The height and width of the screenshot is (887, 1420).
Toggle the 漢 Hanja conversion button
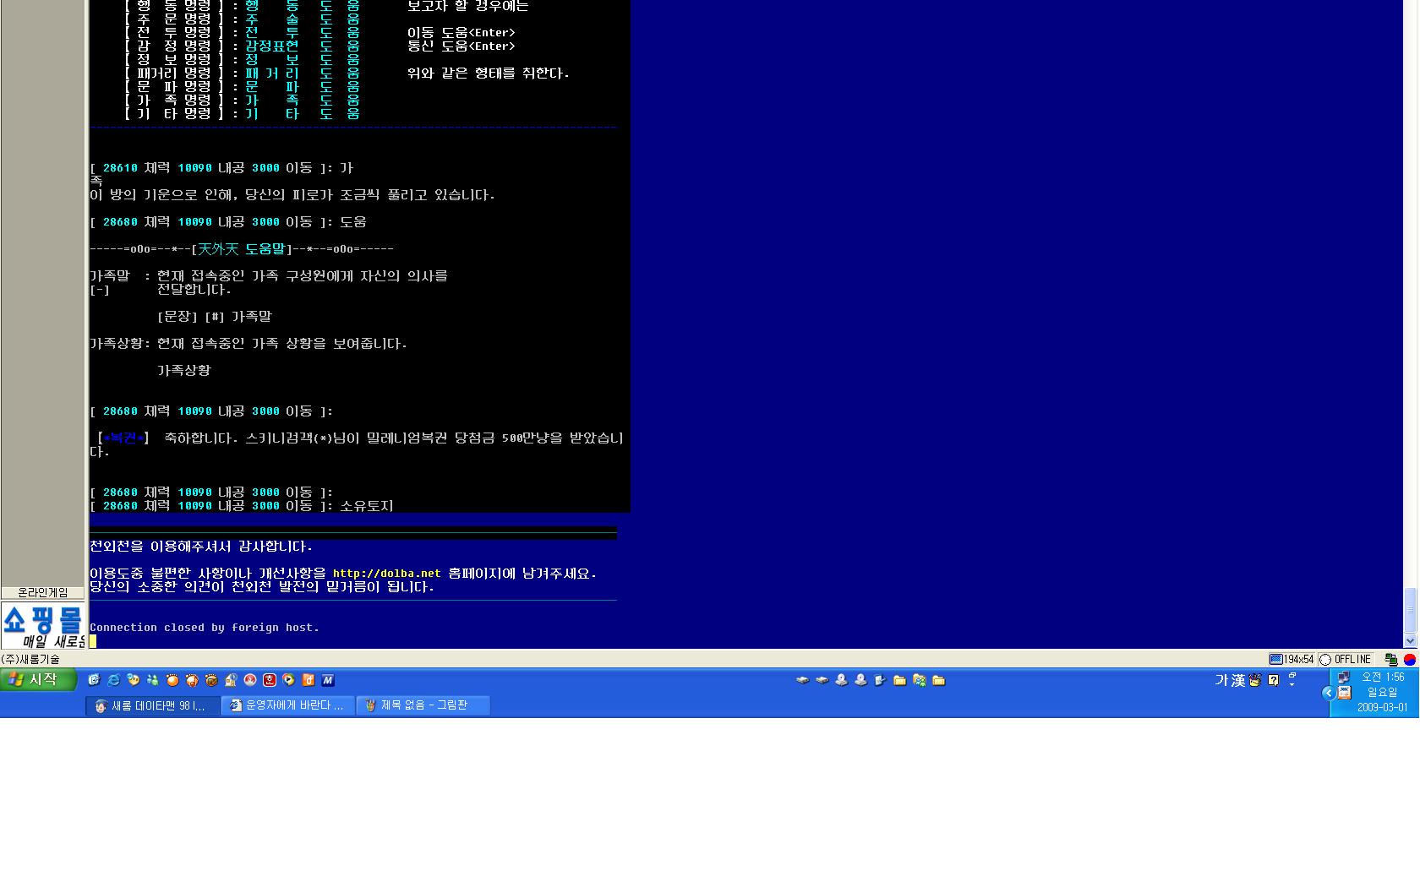(1238, 681)
